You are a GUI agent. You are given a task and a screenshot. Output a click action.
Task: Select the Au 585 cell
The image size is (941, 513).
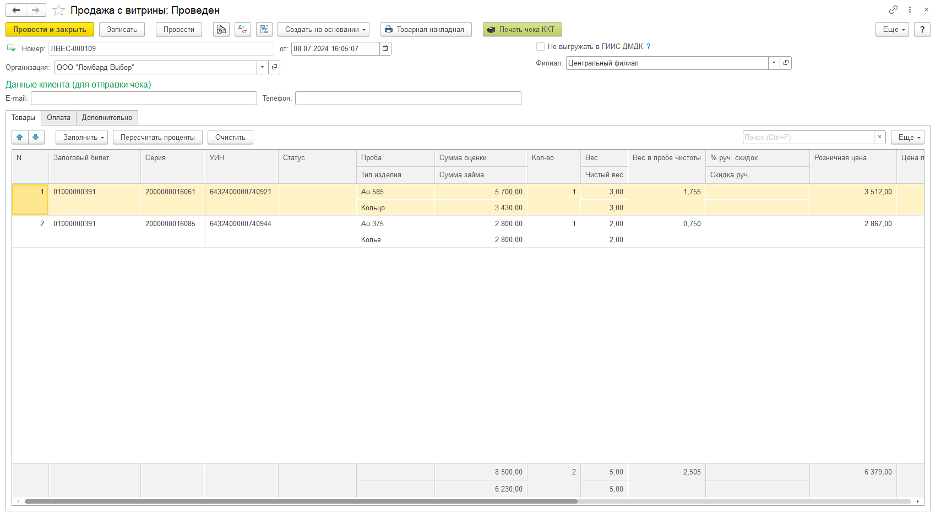click(x=395, y=192)
